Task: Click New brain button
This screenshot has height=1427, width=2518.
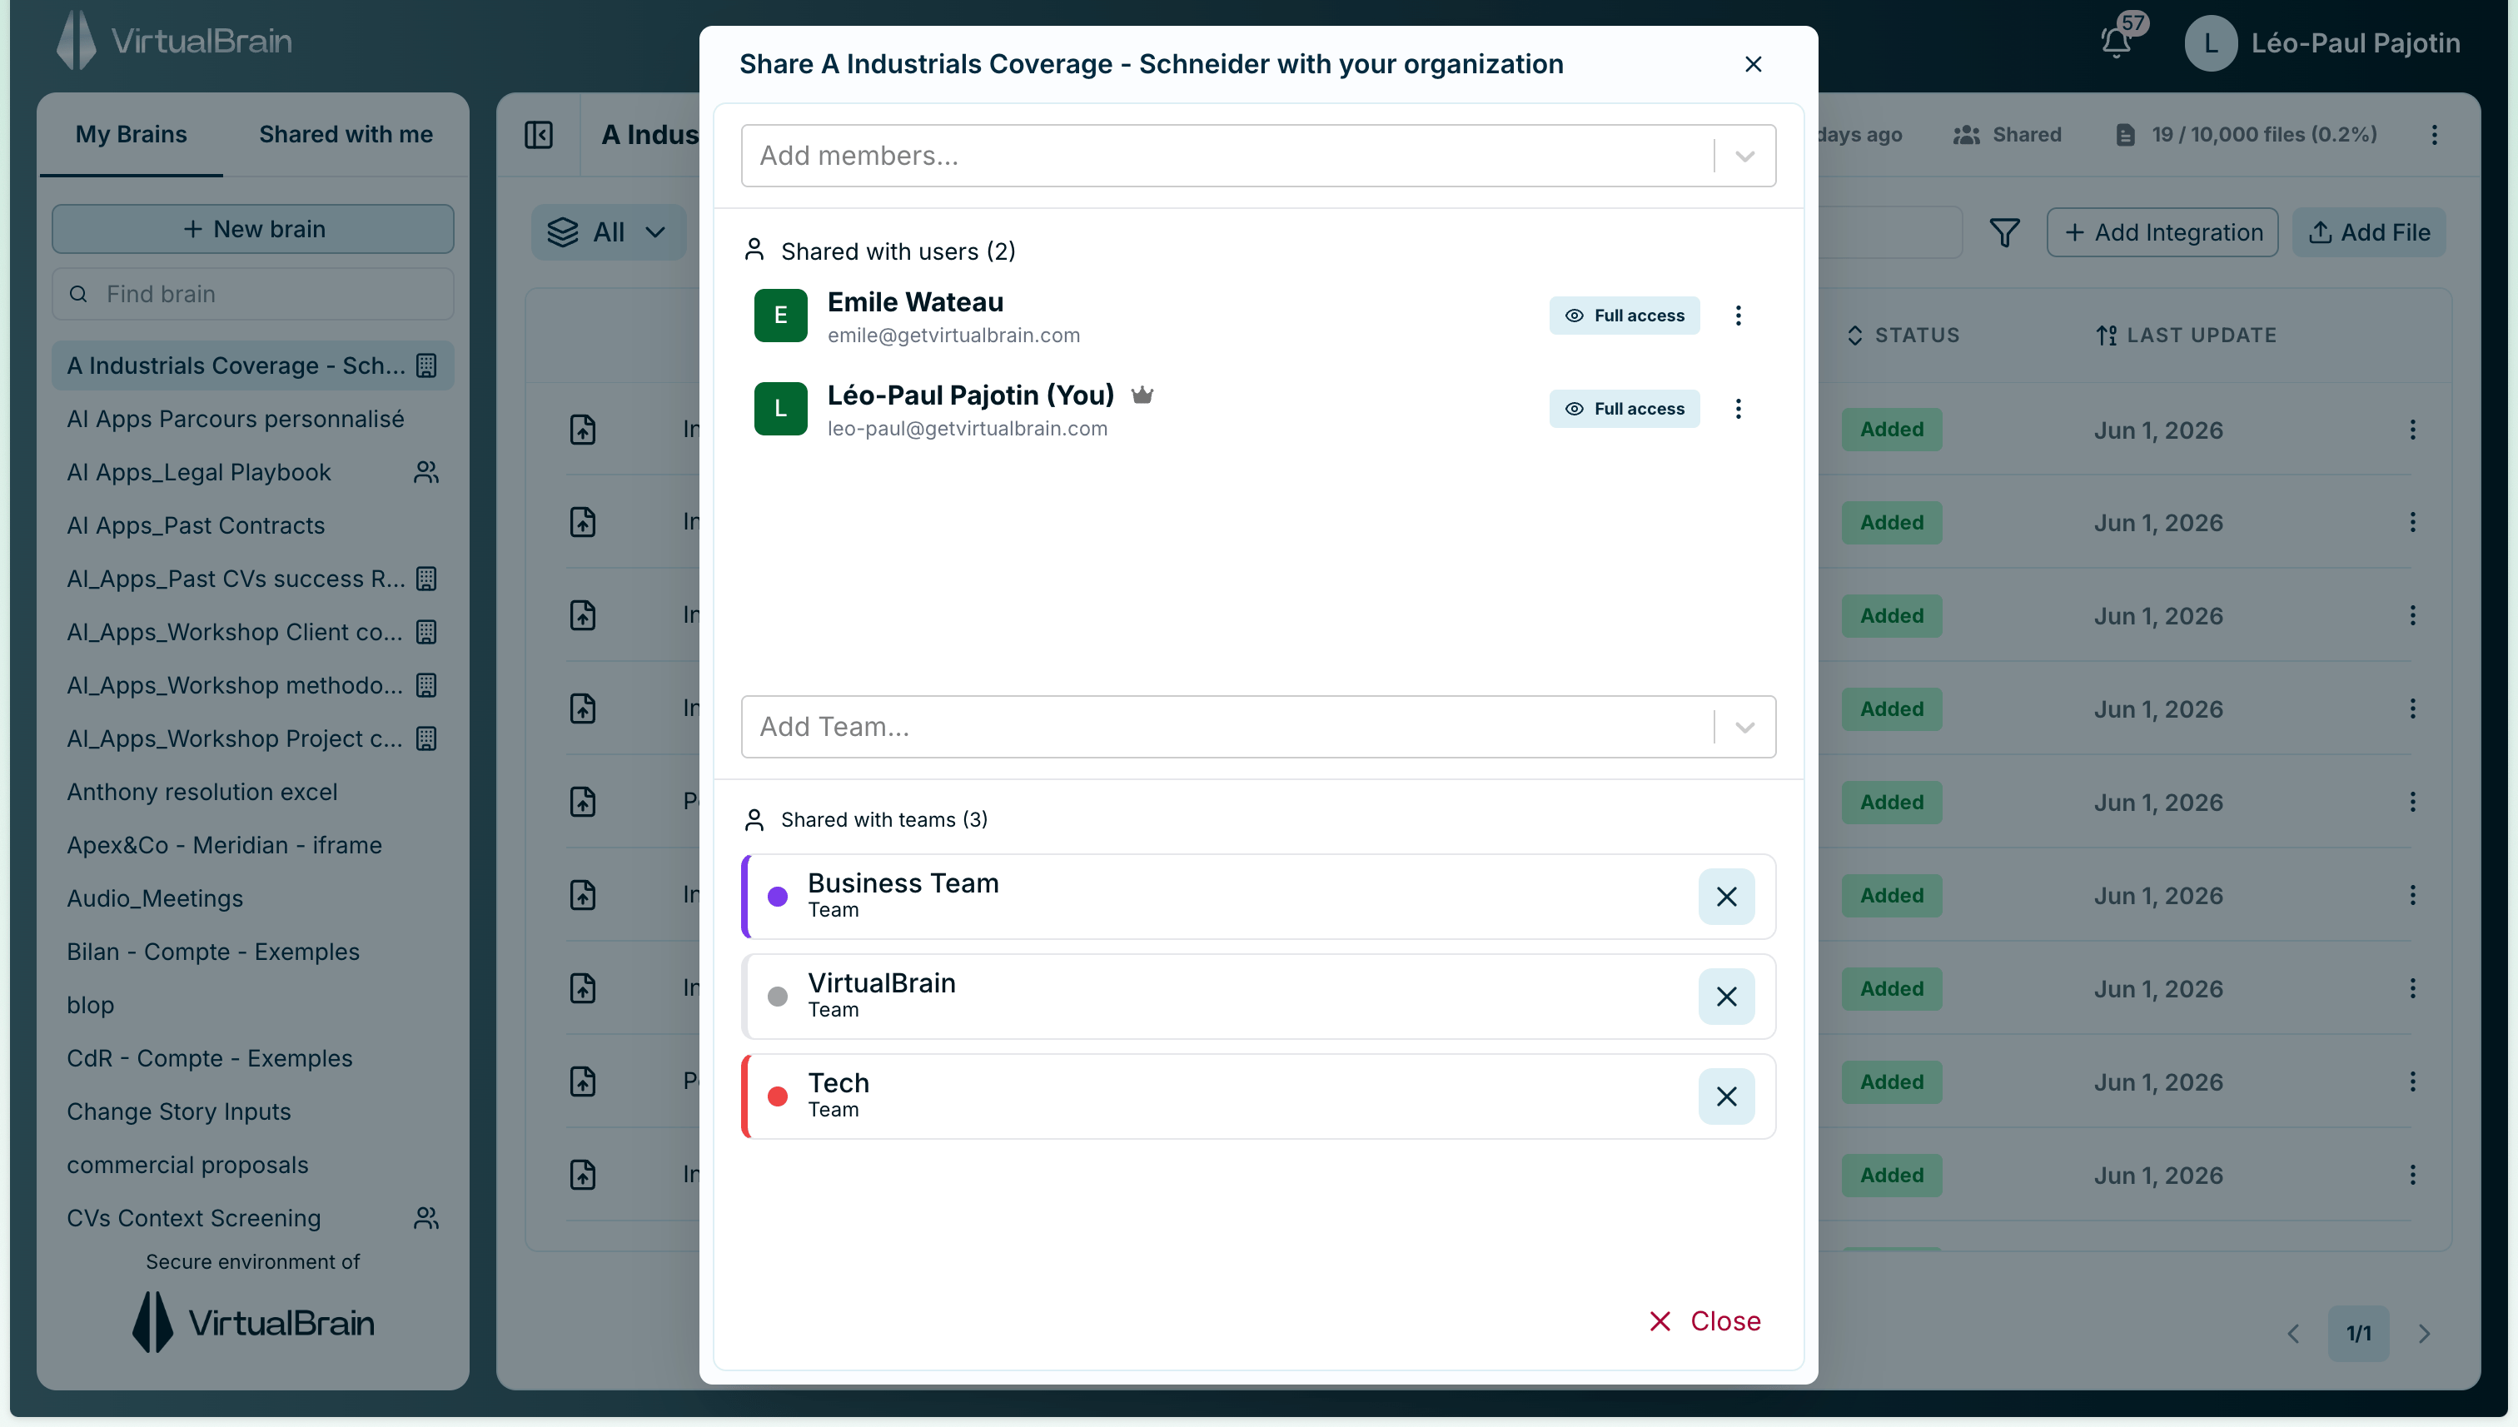Action: (253, 229)
